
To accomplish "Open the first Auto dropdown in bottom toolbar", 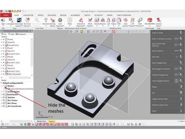I will click(x=8, y=124).
